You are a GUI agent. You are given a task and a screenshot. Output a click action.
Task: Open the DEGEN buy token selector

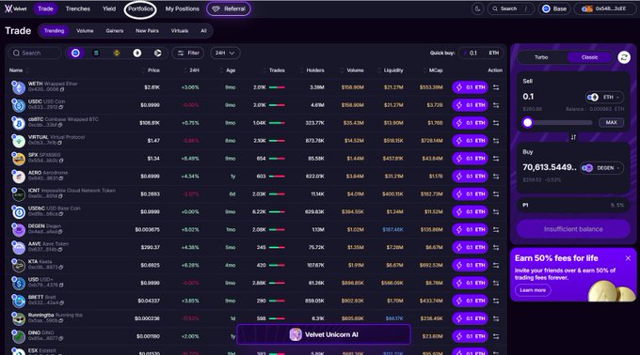(601, 168)
